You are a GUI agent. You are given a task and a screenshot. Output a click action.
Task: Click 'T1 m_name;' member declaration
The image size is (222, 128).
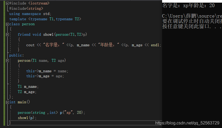coord(28,86)
